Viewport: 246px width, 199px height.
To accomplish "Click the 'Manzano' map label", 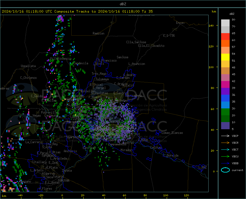I will pos(25,181).
